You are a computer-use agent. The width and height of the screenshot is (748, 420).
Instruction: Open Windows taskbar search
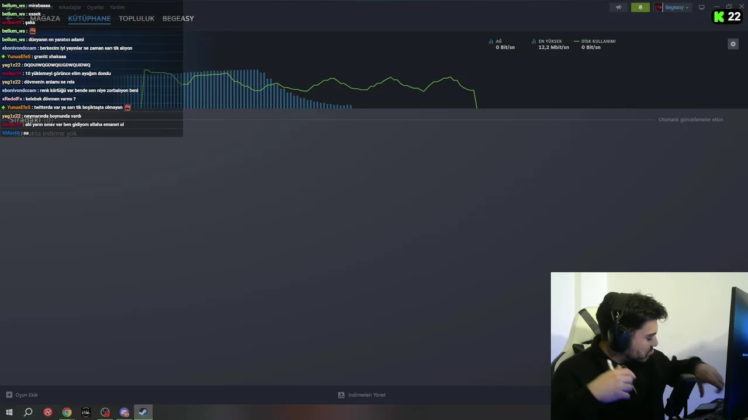pyautogui.click(x=28, y=412)
